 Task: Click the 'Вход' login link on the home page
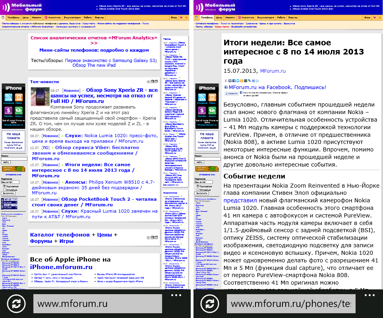(174, 17)
